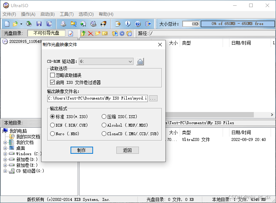
Task: Click the eject button beside the CD-ROM drive
Action: coord(140,62)
